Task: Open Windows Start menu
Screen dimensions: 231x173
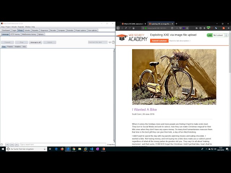Action: pyautogui.click(x=3, y=149)
